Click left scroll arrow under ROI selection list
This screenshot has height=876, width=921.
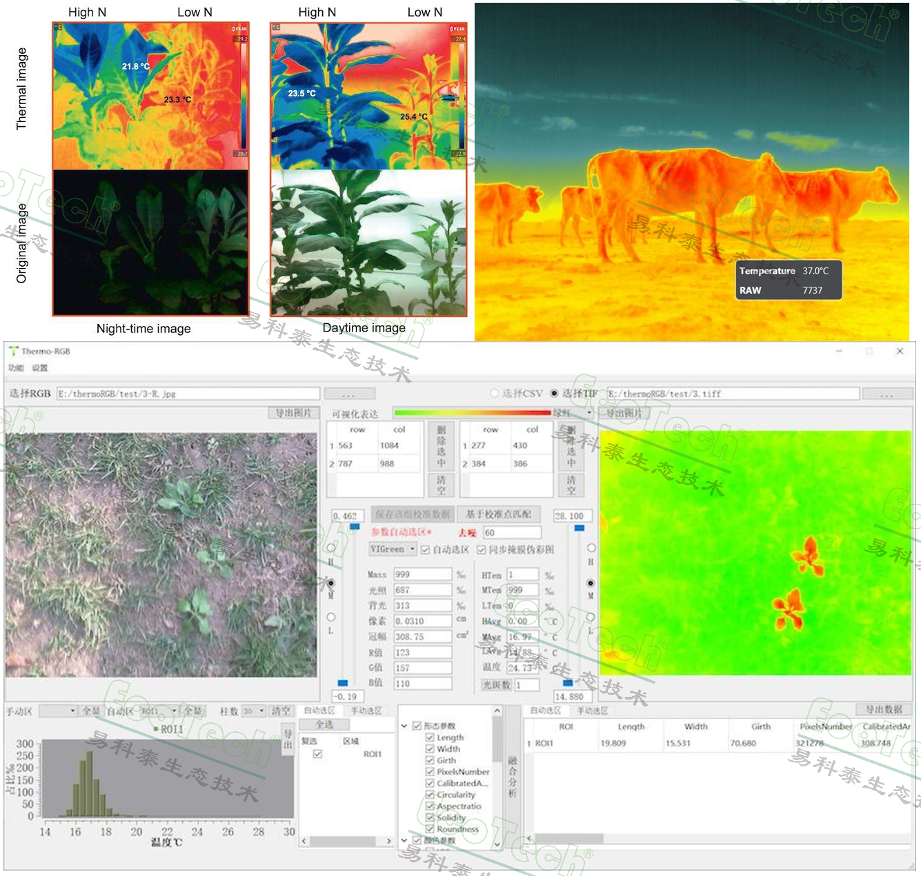point(304,841)
